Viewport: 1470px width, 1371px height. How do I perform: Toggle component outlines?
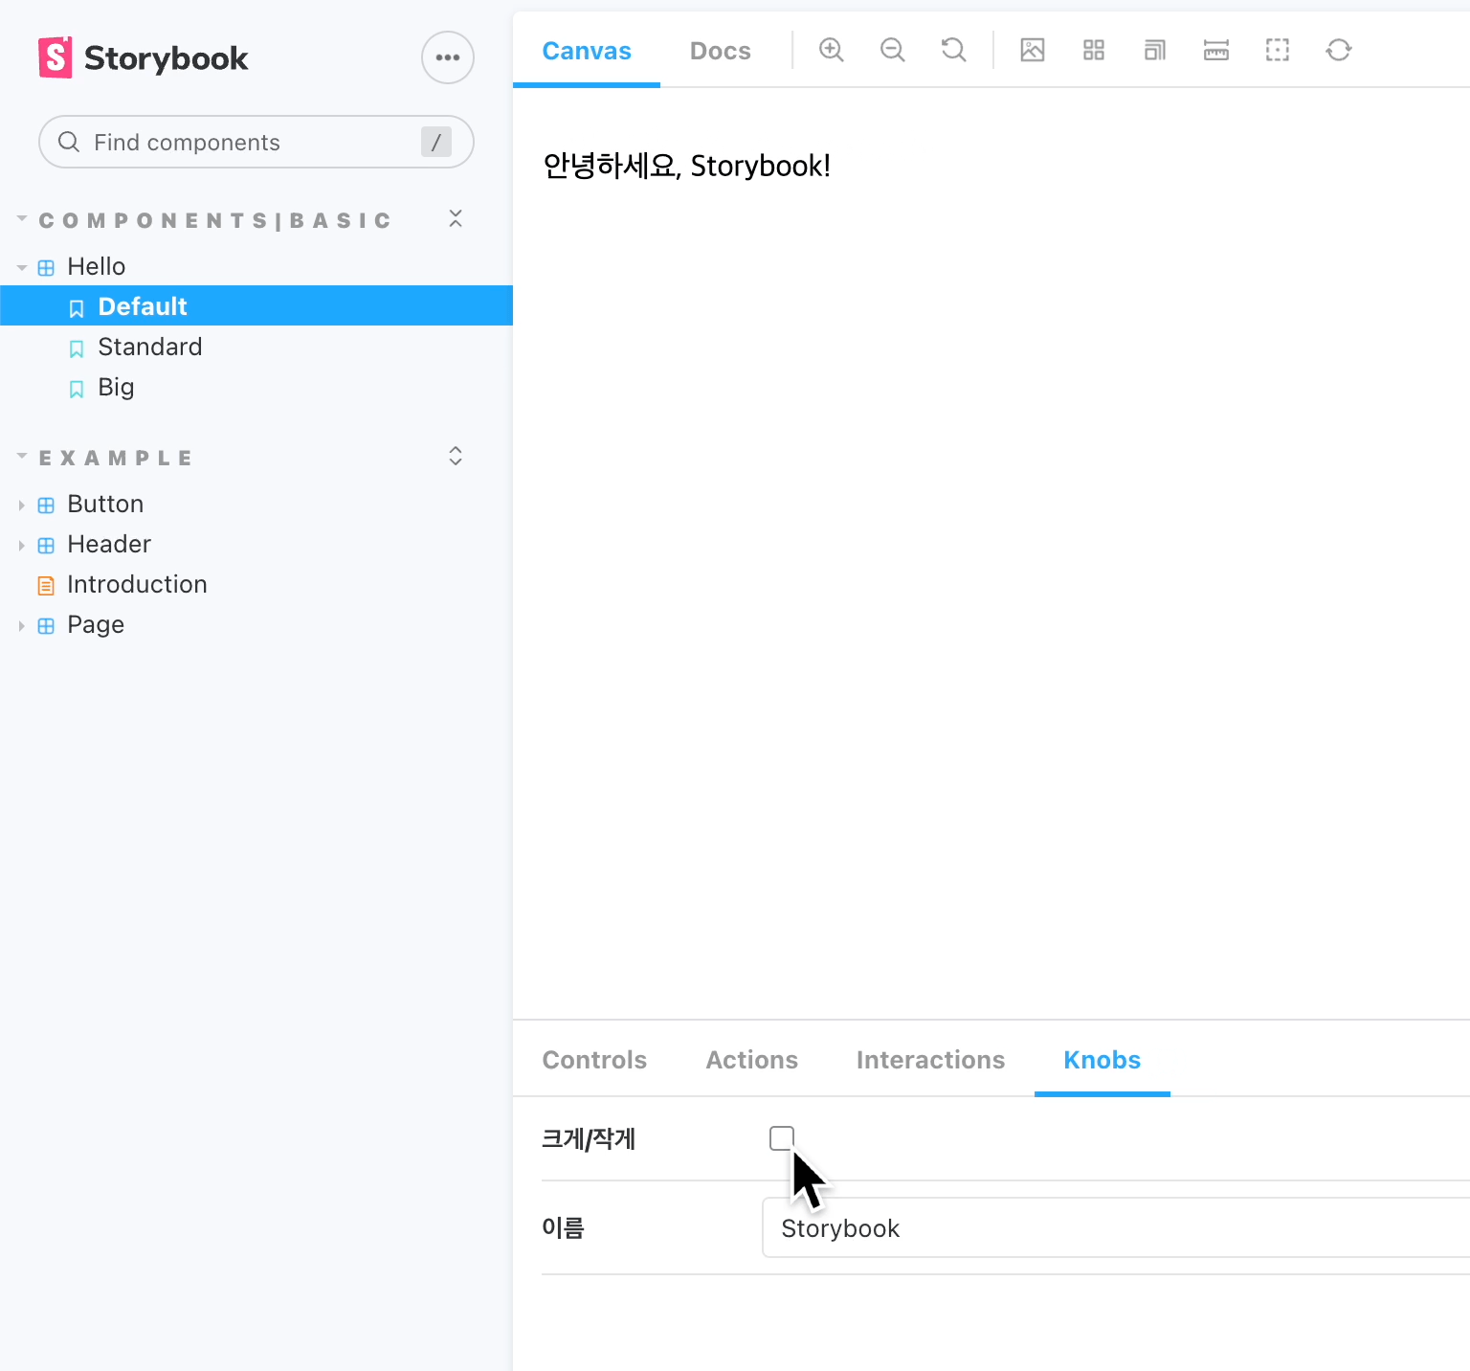(x=1277, y=50)
